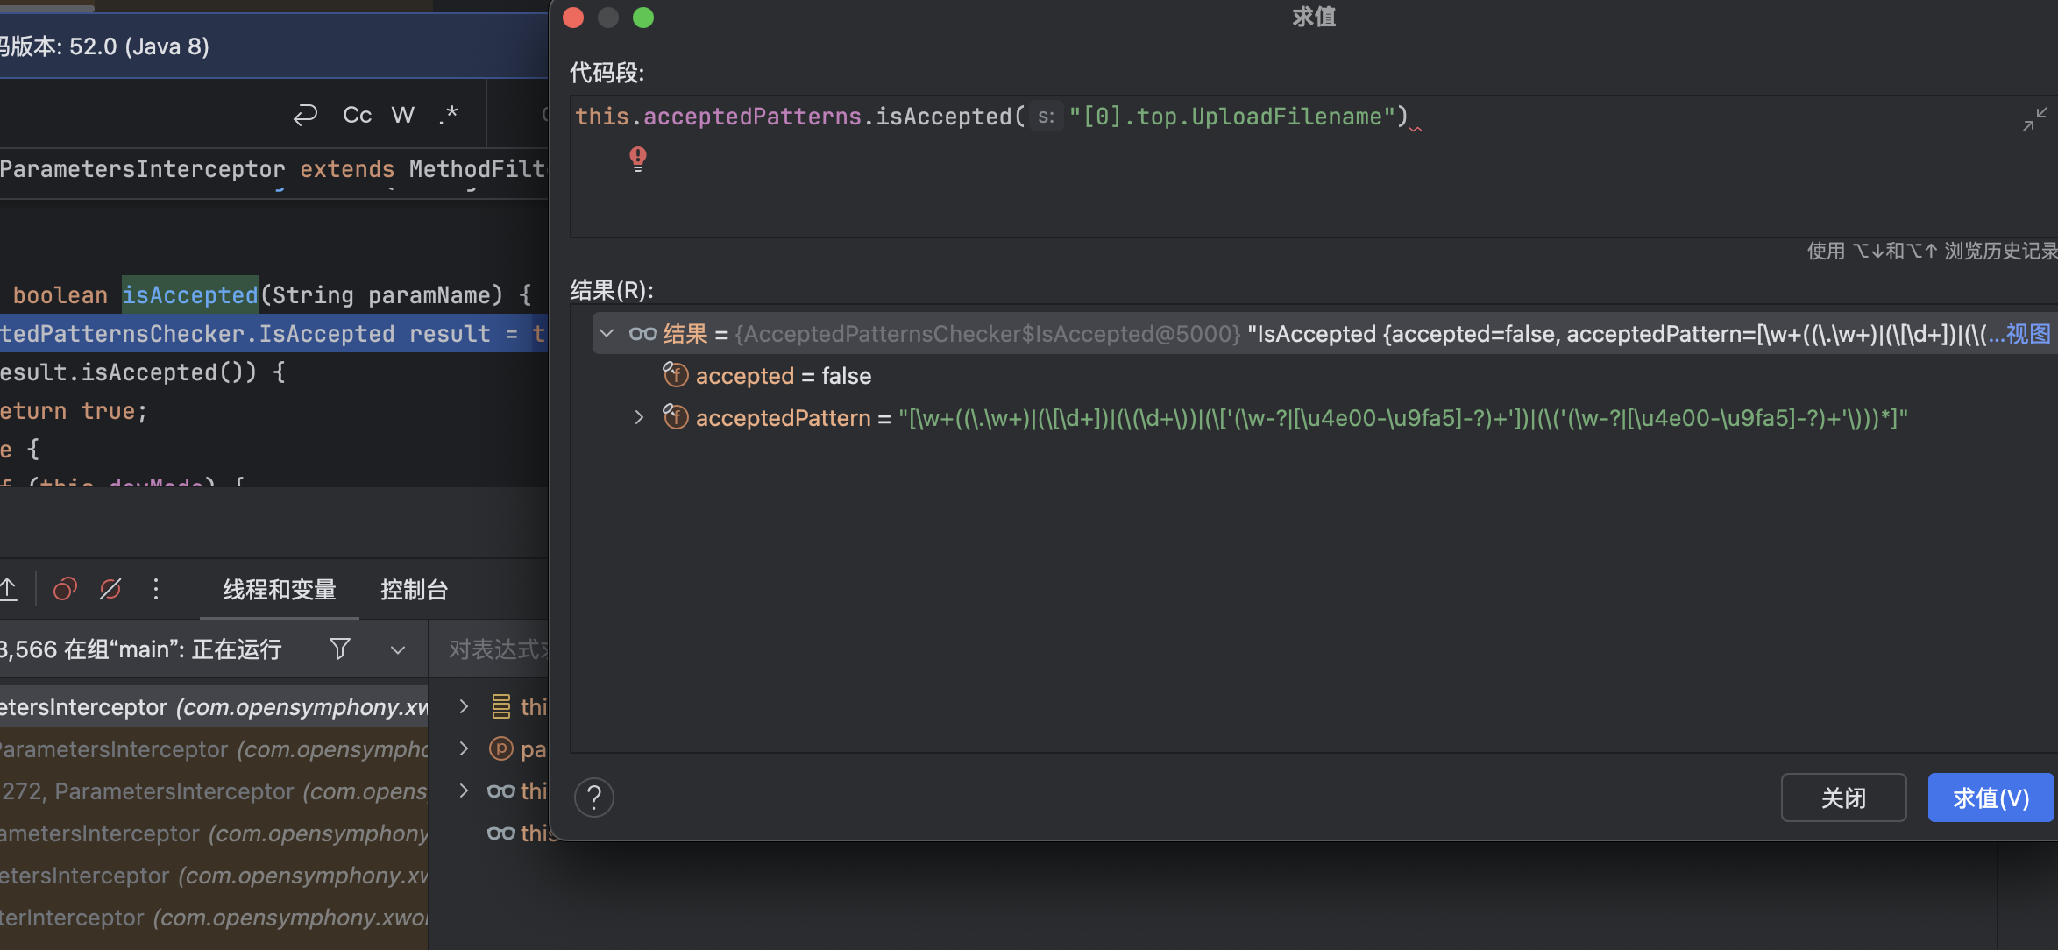Image resolution: width=2058 pixels, height=950 pixels.
Task: Click the 'boolean' keyword before isAccepted
Action: (60, 295)
